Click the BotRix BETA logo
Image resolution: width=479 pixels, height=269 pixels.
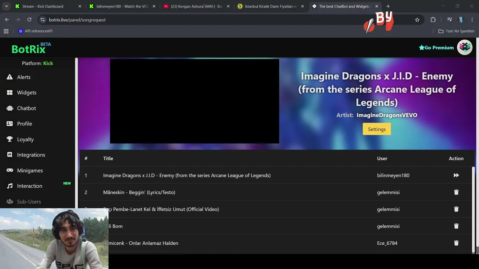click(x=31, y=48)
